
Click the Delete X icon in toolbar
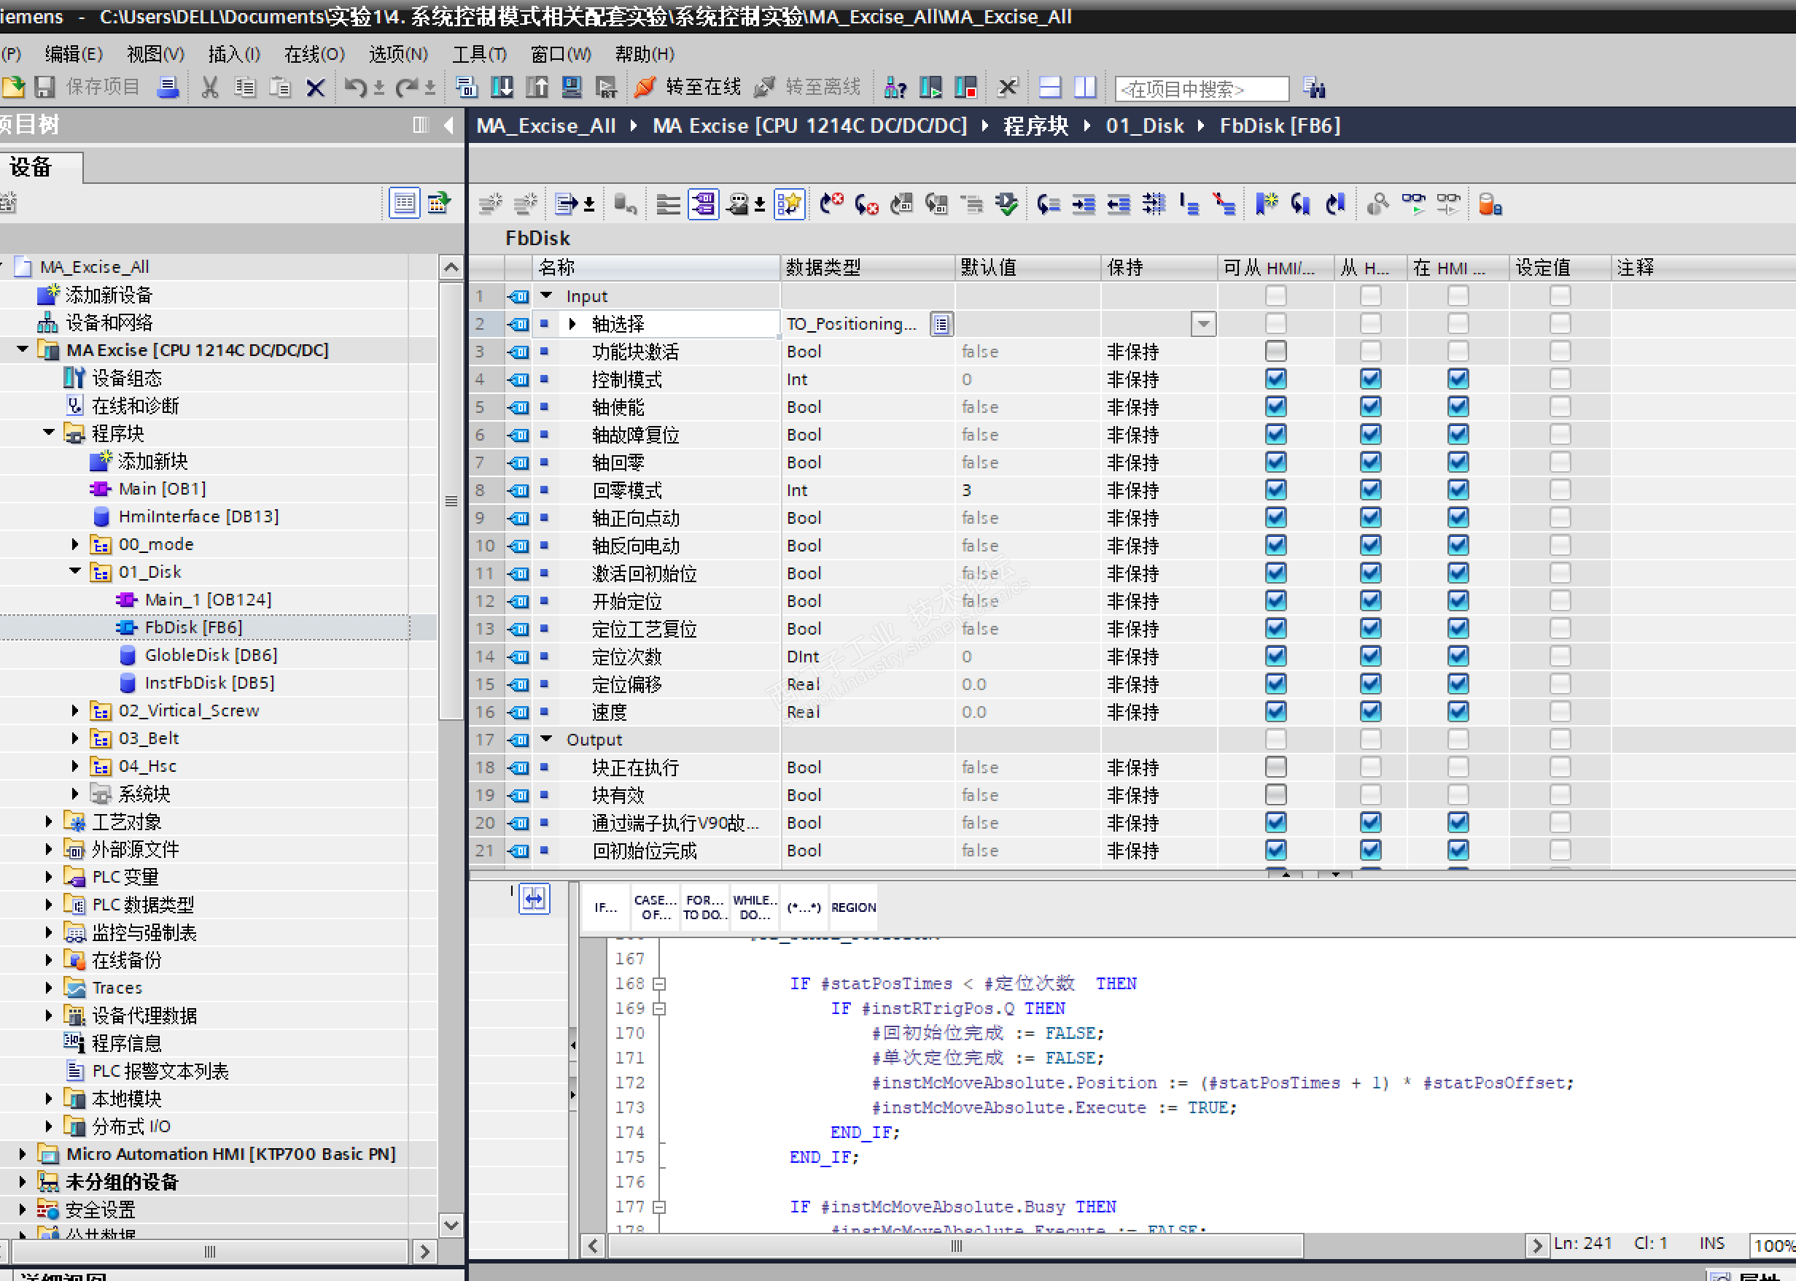click(x=315, y=87)
